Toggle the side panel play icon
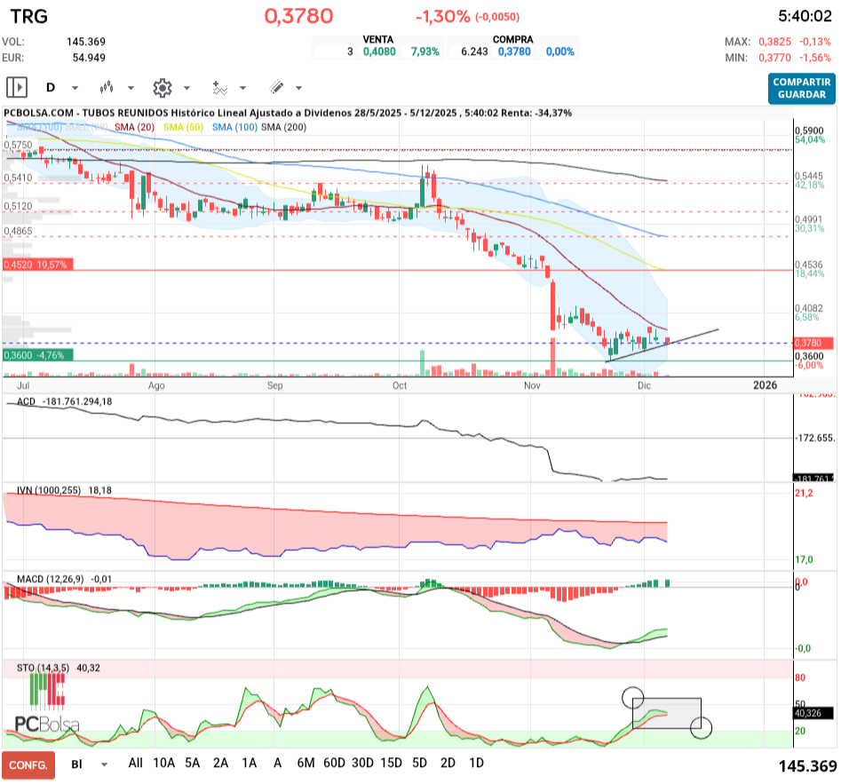Image resolution: width=849 pixels, height=784 pixels. [16, 88]
